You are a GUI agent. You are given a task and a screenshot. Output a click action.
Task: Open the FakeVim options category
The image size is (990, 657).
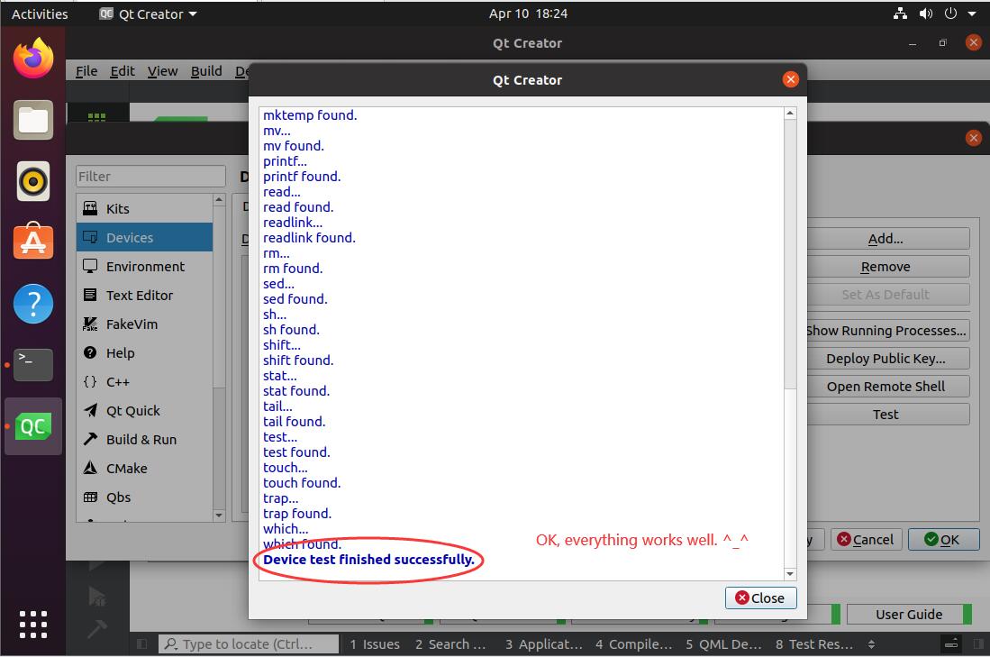[145, 324]
